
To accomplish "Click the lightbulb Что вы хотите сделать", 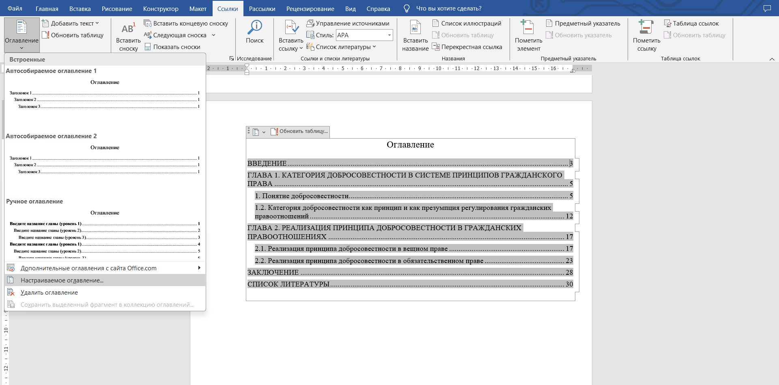I will click(407, 9).
